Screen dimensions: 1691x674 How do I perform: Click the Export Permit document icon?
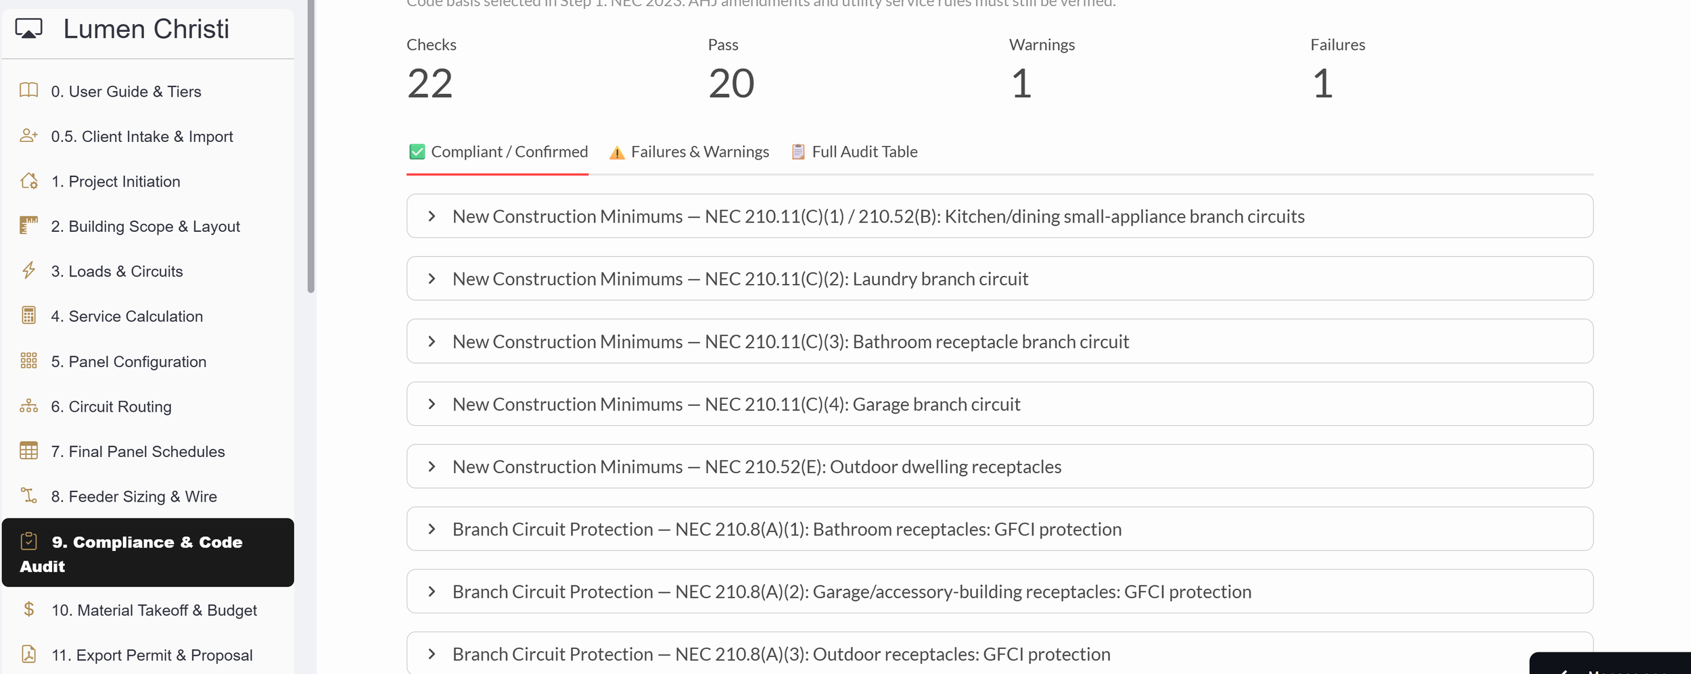coord(28,654)
